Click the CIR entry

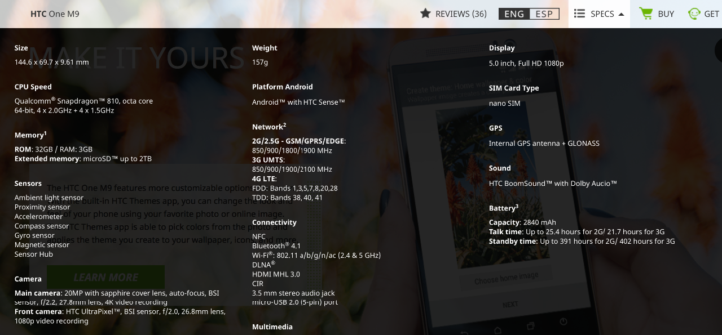pos(258,284)
